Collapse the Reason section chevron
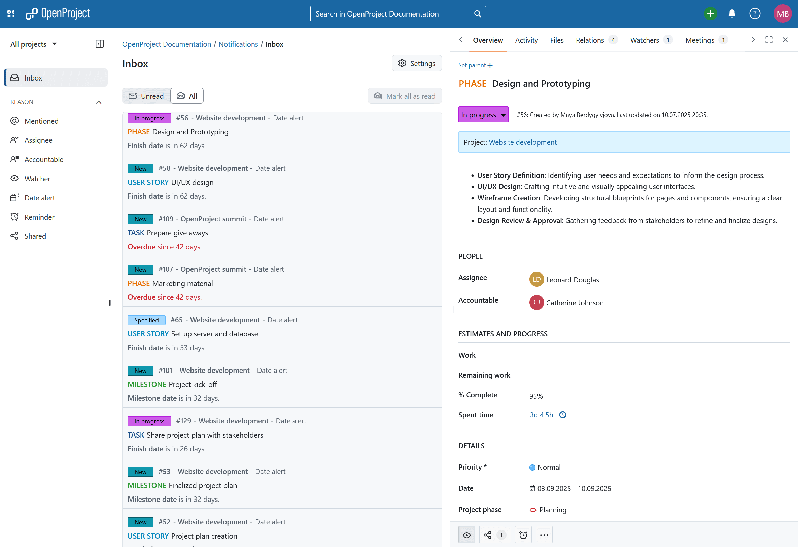The height and width of the screenshot is (547, 798). click(99, 102)
